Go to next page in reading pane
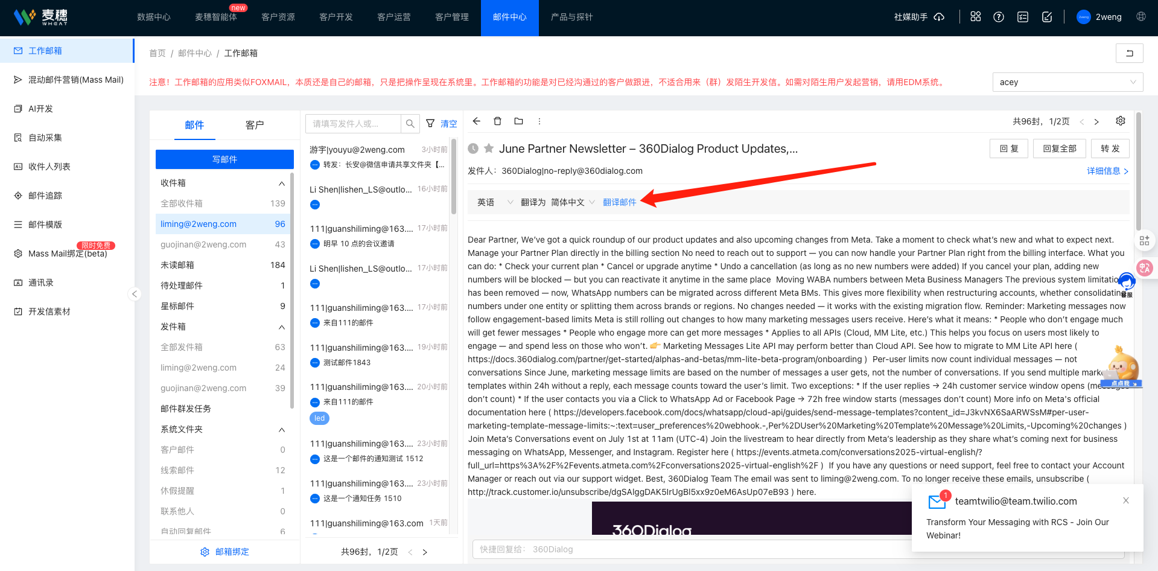The height and width of the screenshot is (571, 1158). (1096, 122)
